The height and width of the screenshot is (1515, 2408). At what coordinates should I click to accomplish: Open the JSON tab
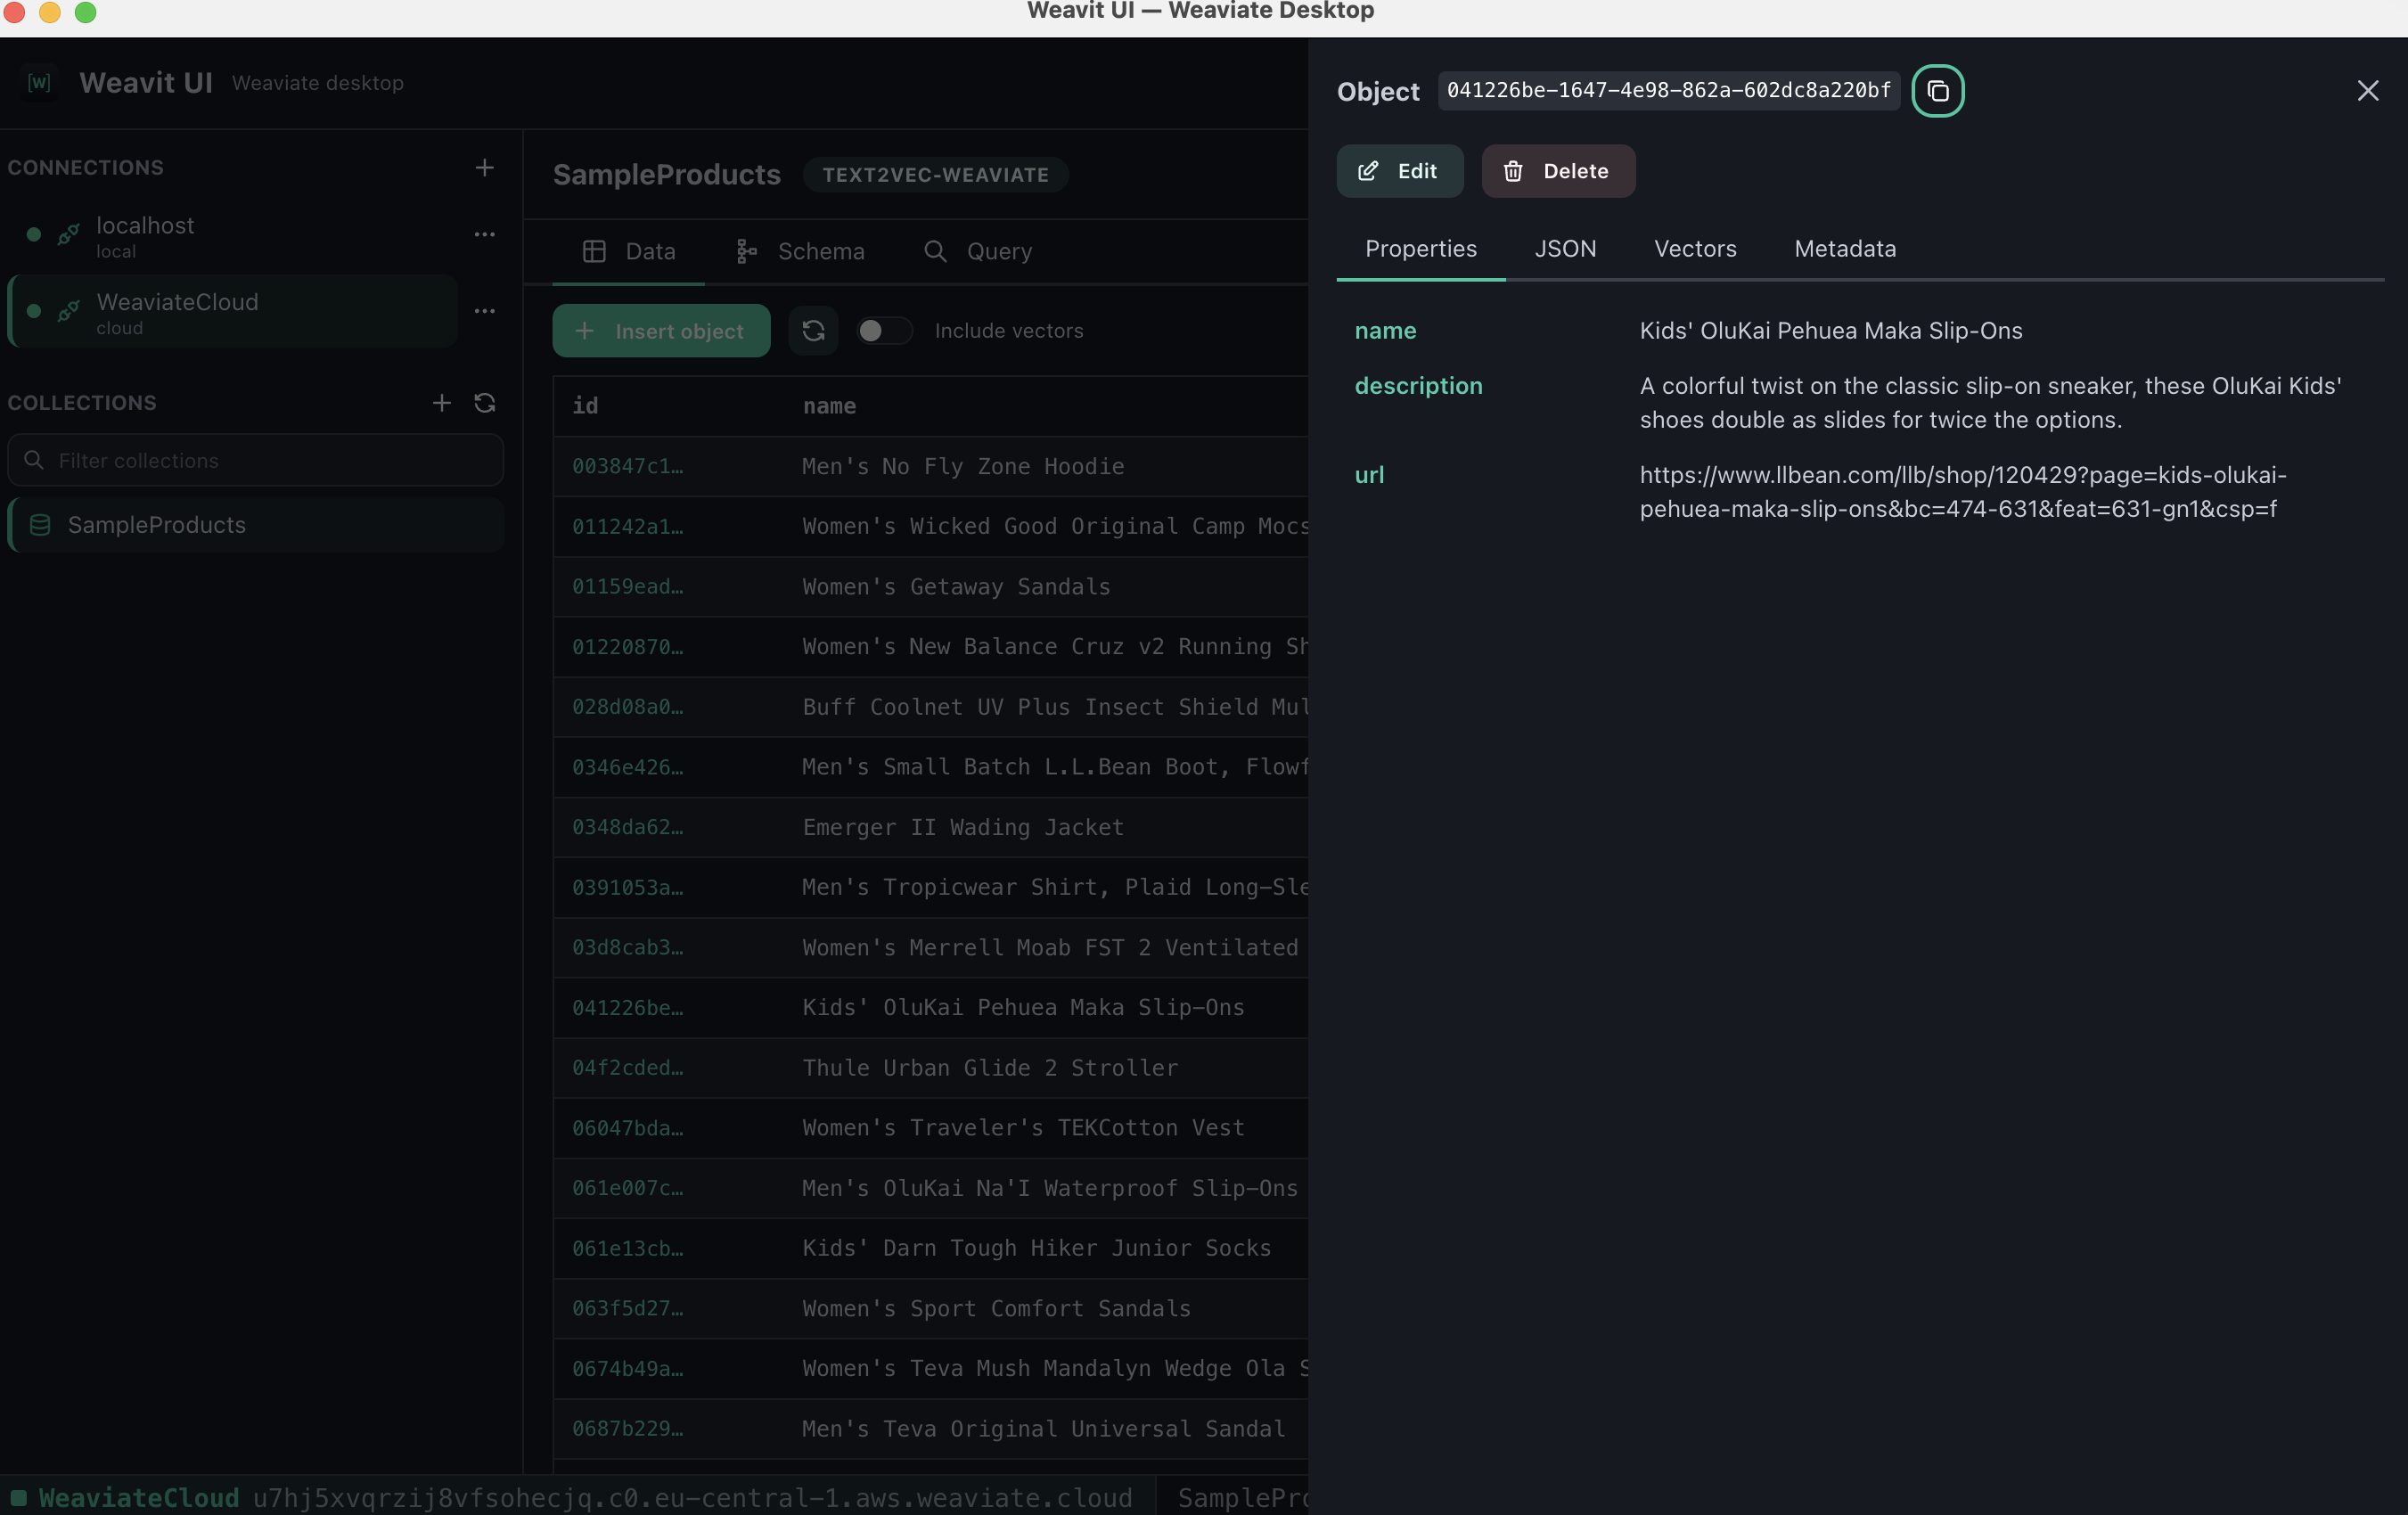click(x=1565, y=249)
